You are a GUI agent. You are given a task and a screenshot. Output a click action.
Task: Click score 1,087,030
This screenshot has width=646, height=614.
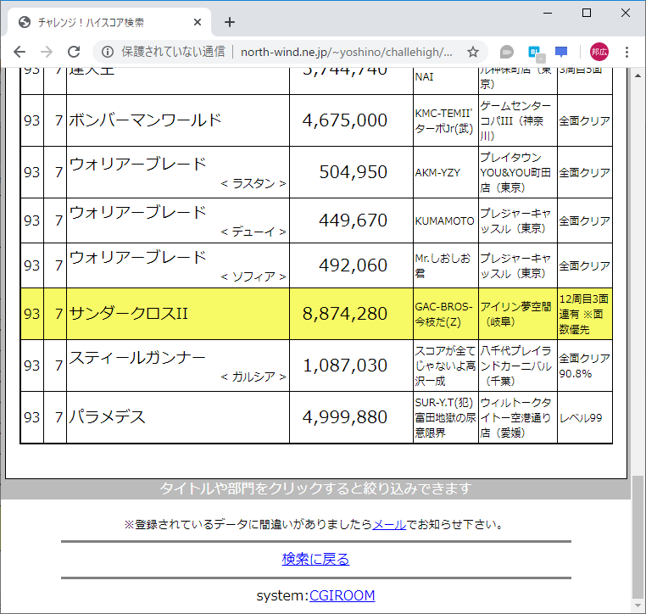pyautogui.click(x=345, y=366)
